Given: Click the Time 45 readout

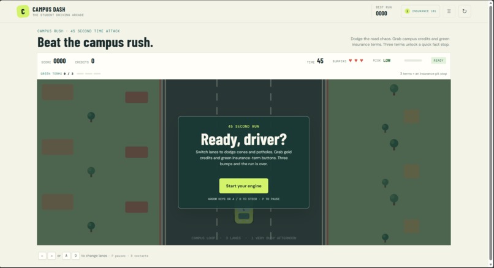Looking at the screenshot, I should [x=316, y=61].
